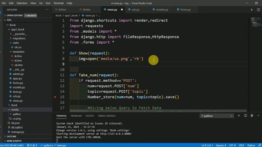Collapse the app1_book folder
Image resolution: width=262 pixels, height=147 pixels.
(9, 29)
